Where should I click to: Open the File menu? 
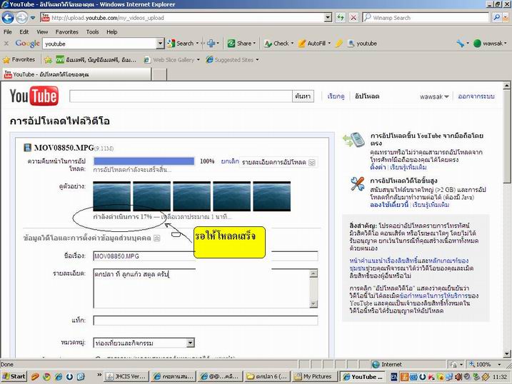point(8,32)
